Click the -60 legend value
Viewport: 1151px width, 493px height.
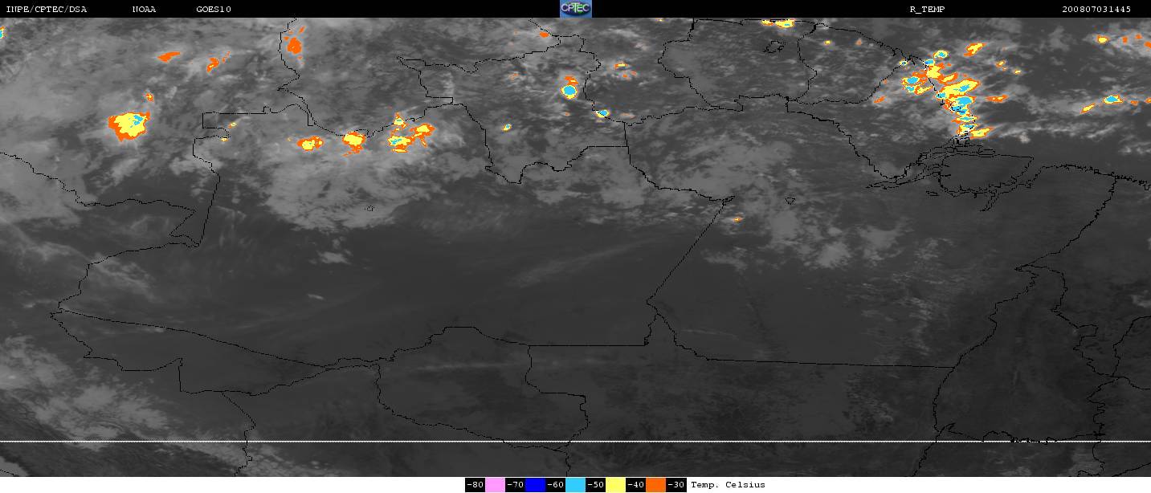click(x=556, y=485)
